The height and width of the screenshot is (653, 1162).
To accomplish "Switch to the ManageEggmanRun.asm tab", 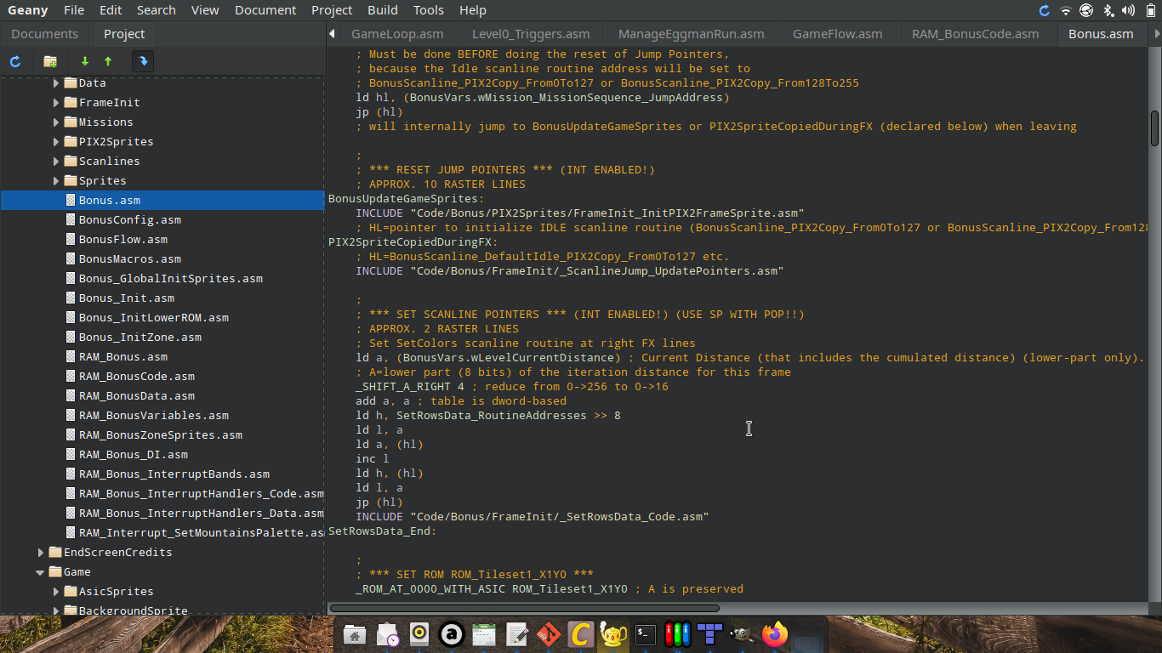I will tap(691, 34).
